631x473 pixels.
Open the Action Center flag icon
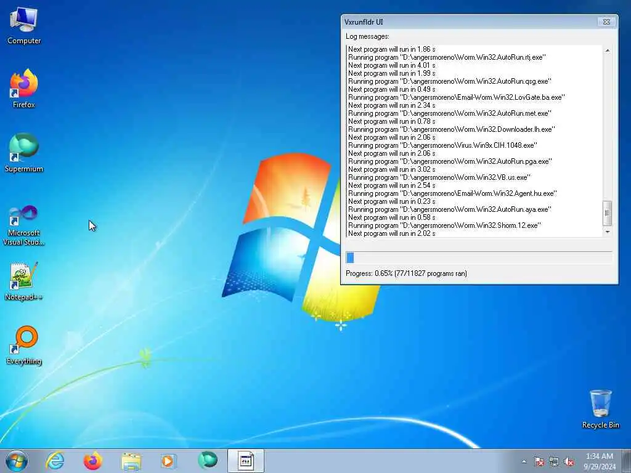pos(539,462)
